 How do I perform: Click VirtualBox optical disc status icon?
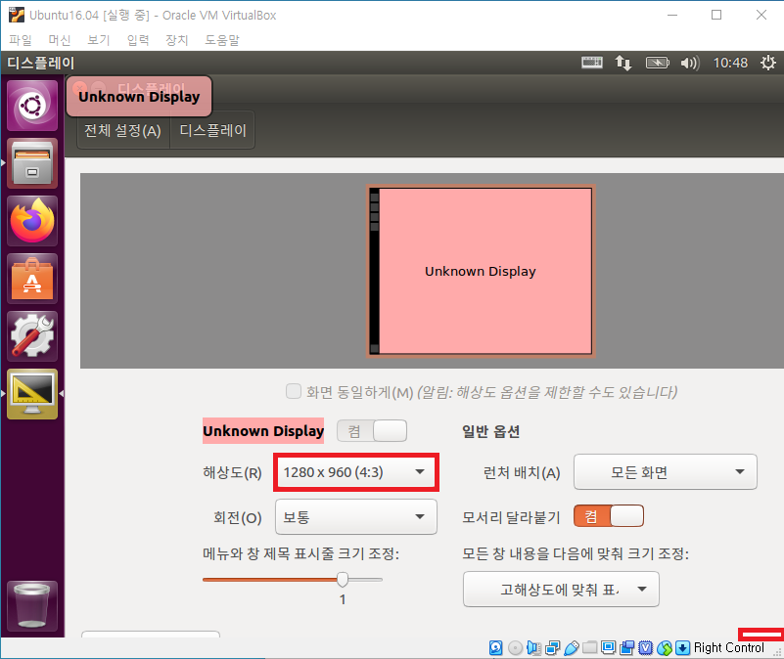515,648
